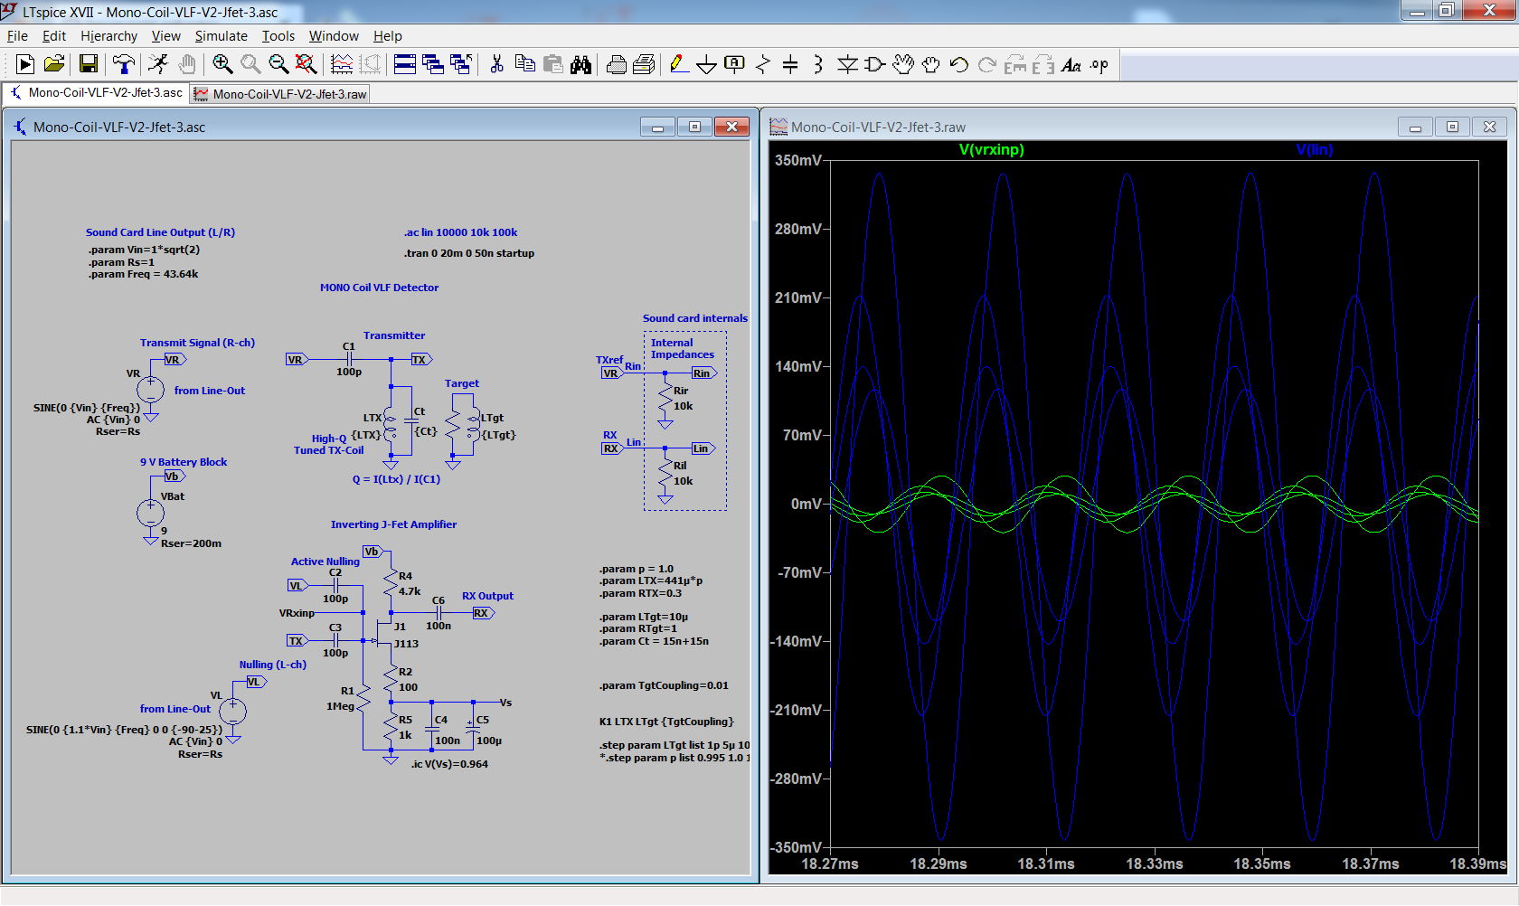Place a Ground symbol
The image size is (1519, 906).
706,64
